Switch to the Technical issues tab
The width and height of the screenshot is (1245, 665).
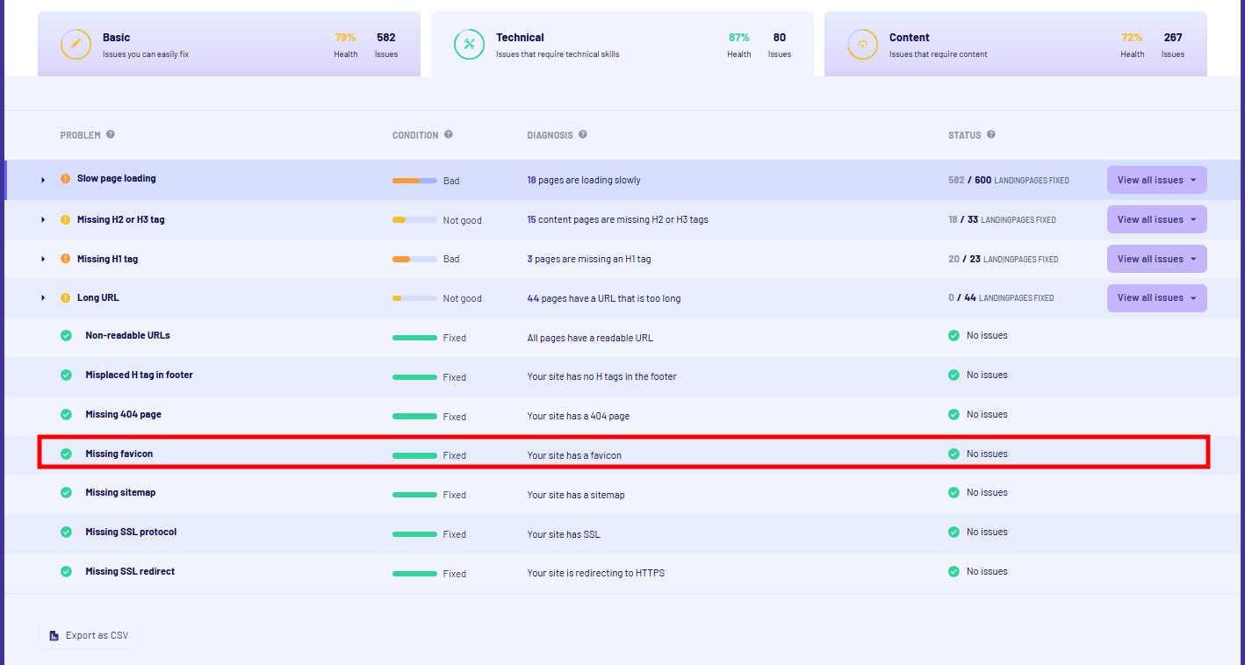[x=622, y=45]
